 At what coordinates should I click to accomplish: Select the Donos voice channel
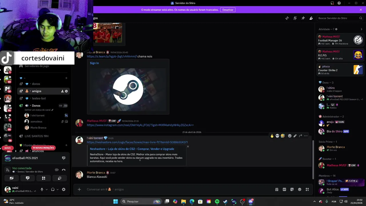pyautogui.click(x=43, y=106)
